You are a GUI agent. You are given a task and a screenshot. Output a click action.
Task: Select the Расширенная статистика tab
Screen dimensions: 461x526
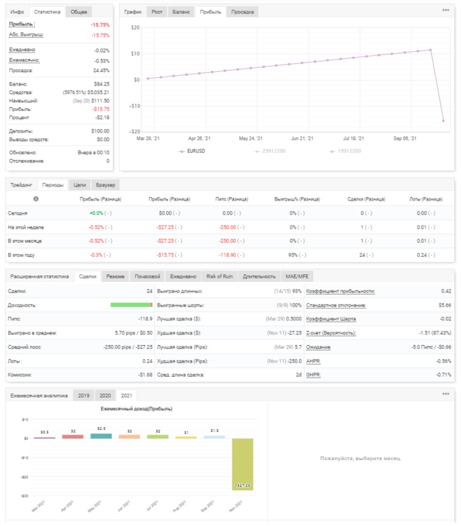39,276
